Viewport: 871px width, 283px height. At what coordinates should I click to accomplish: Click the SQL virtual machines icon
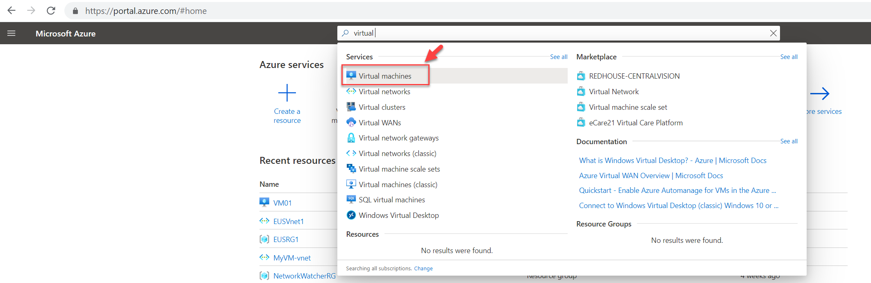(351, 199)
